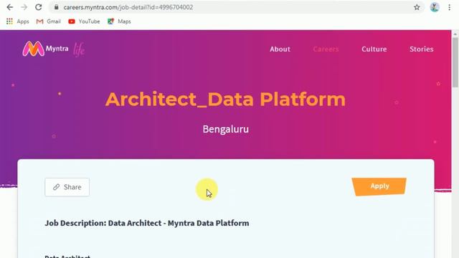459x258 pixels.
Task: Open the Chrome profile avatar
Action: [435, 7]
